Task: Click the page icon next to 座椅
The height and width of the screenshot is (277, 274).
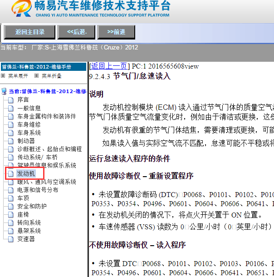Action: (11, 215)
